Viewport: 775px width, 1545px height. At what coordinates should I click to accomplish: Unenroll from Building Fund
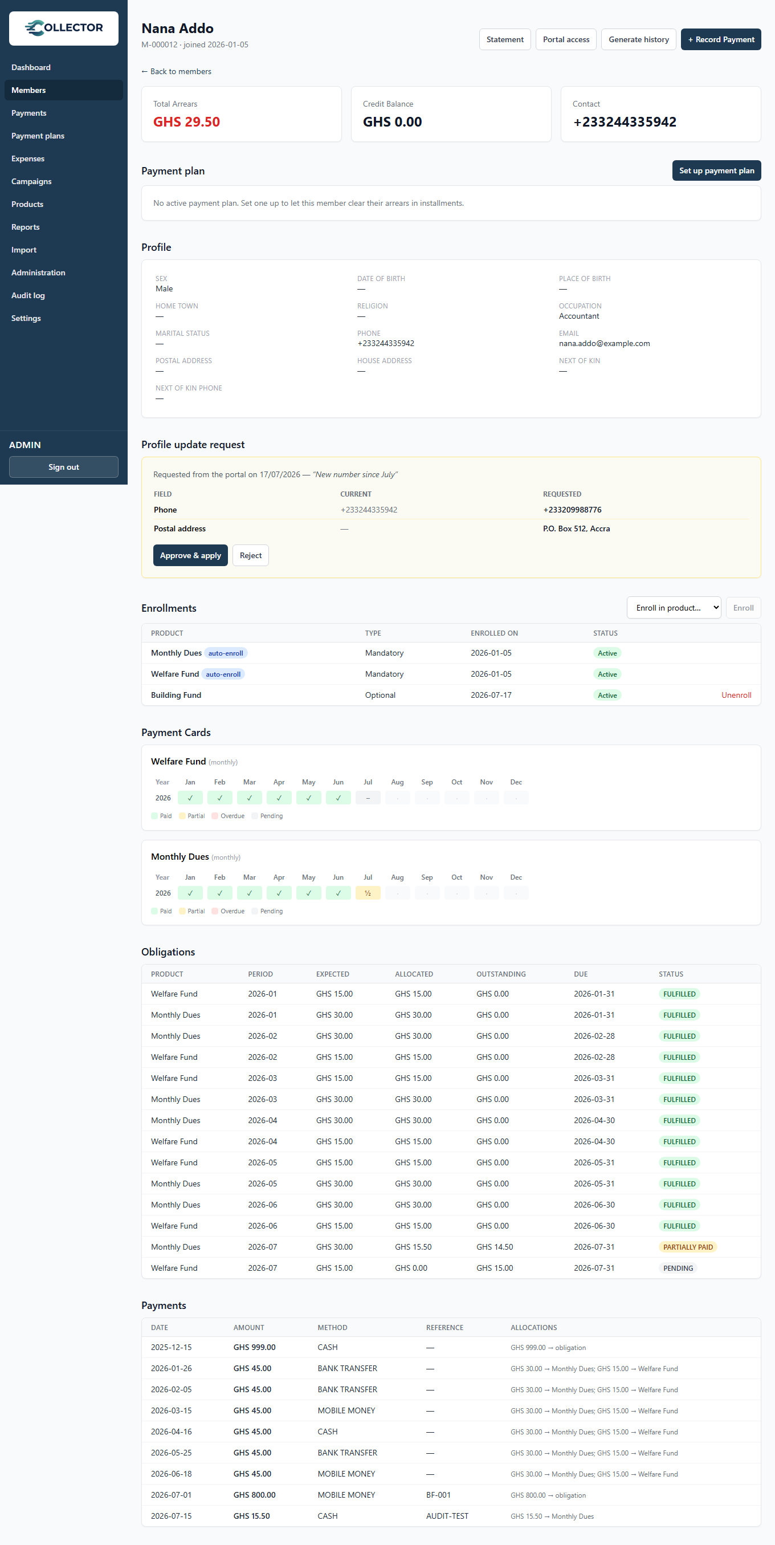(x=736, y=695)
